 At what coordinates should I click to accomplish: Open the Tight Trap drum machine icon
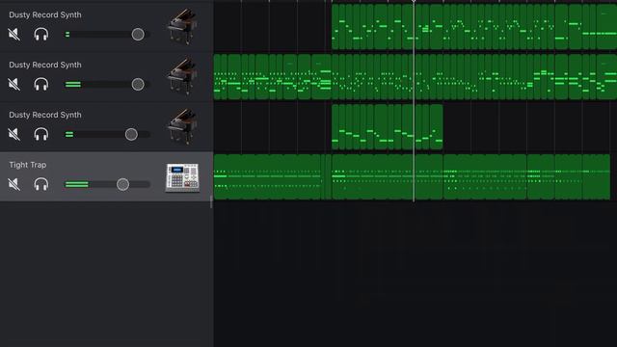click(x=182, y=177)
